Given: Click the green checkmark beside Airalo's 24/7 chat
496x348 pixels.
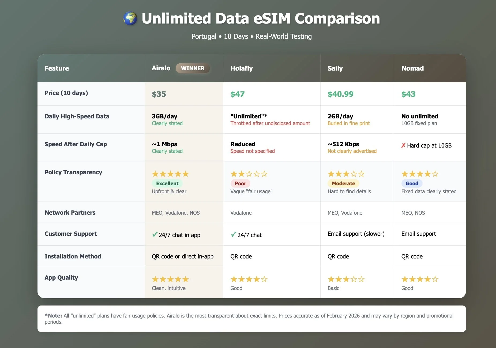Looking at the screenshot, I should click(x=155, y=234).
